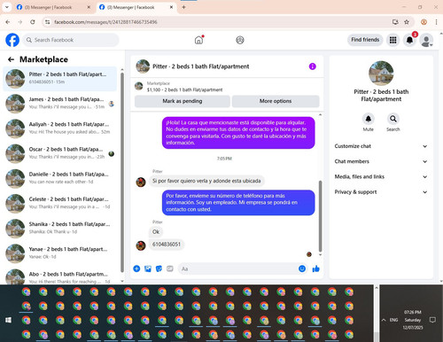Open Windows notification center icon

coord(432,320)
